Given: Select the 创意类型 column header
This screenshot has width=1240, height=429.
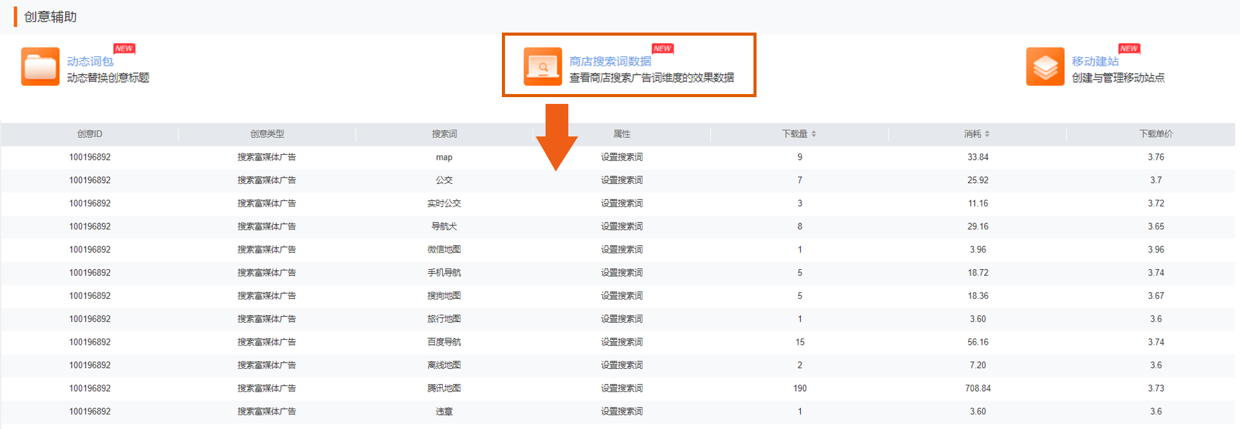Looking at the screenshot, I should tap(267, 134).
